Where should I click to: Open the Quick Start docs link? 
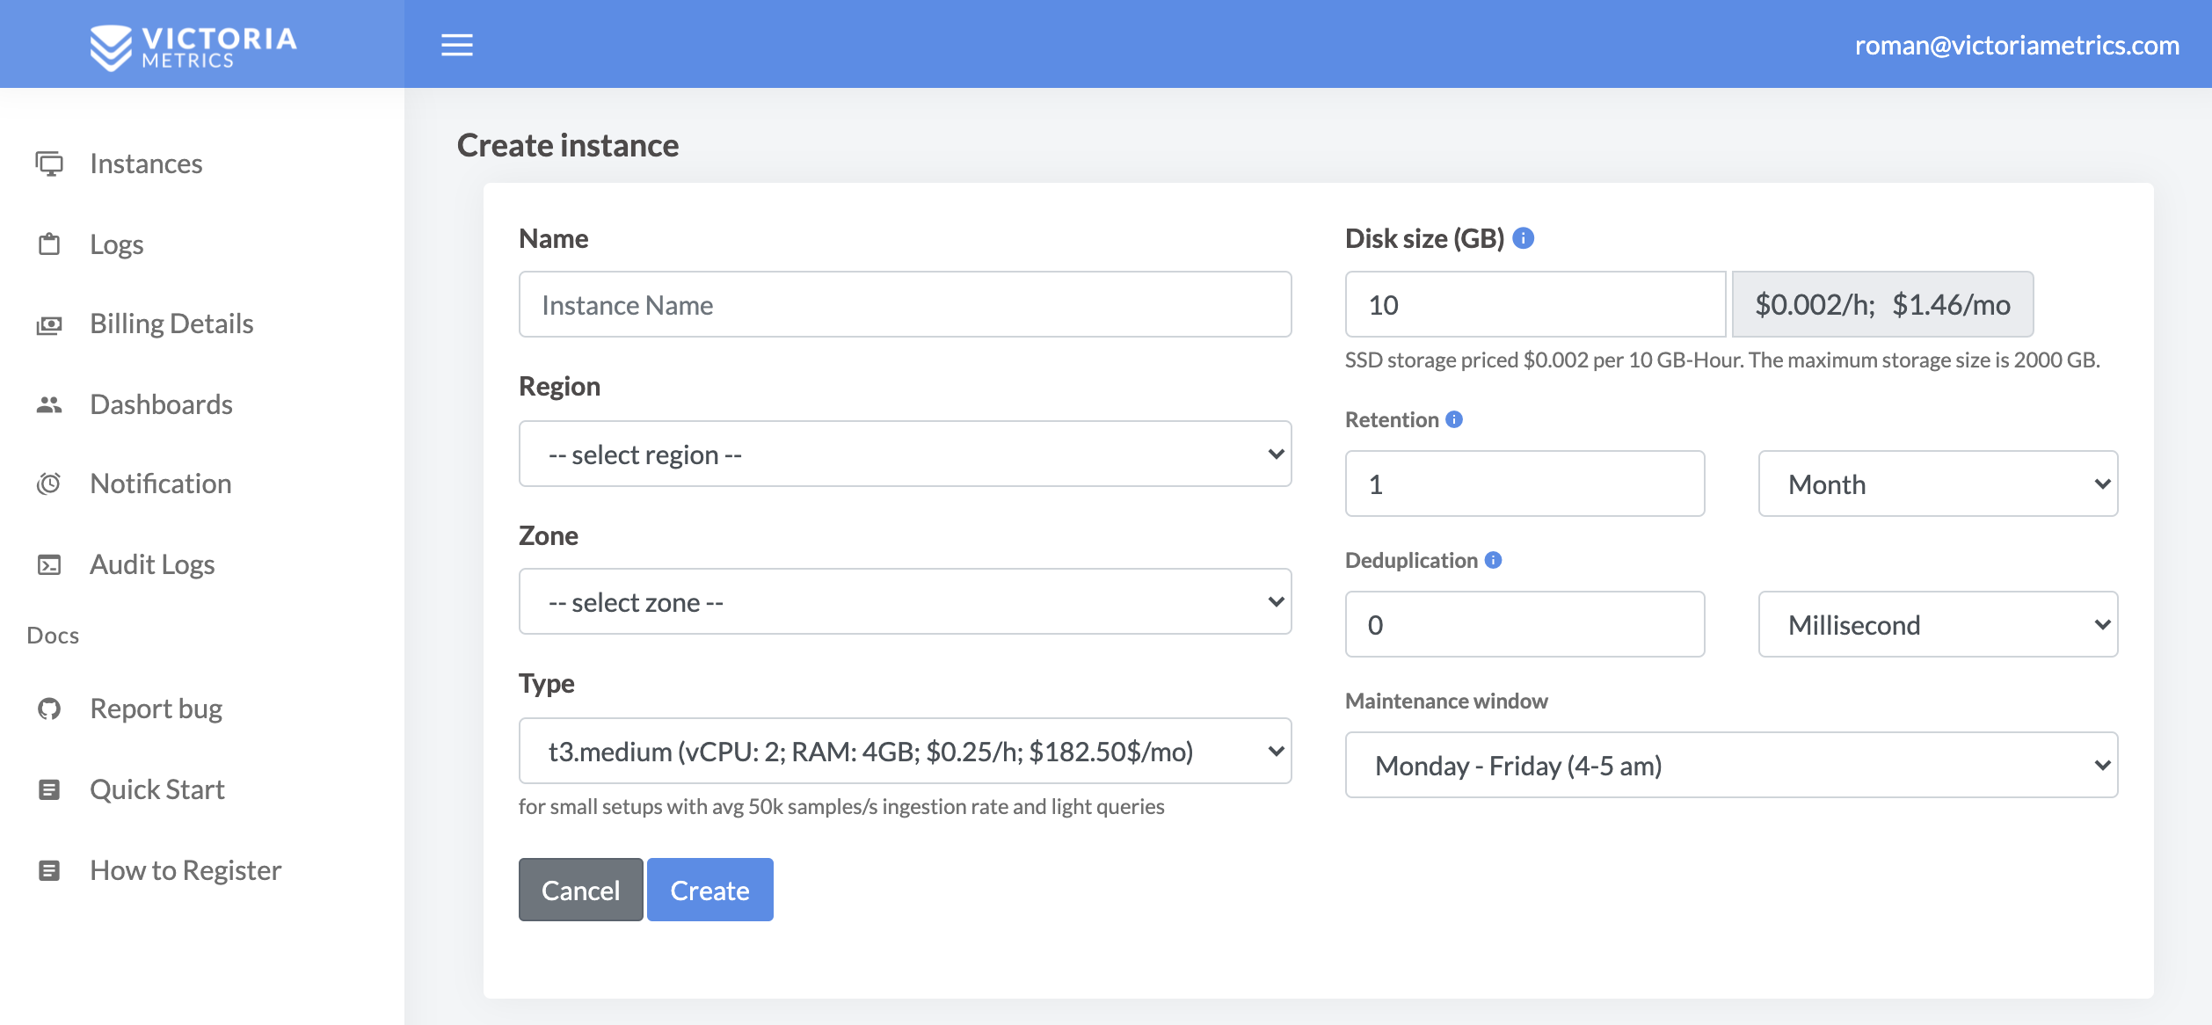(157, 789)
